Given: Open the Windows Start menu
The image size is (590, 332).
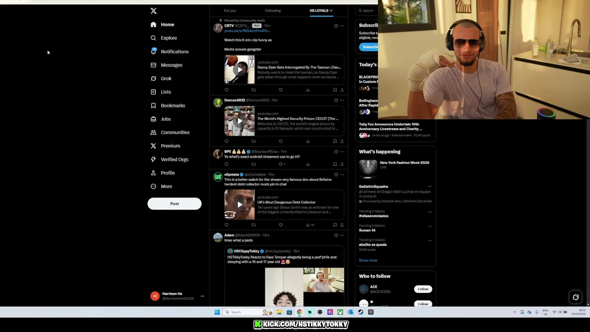Looking at the screenshot, I should tap(217, 312).
